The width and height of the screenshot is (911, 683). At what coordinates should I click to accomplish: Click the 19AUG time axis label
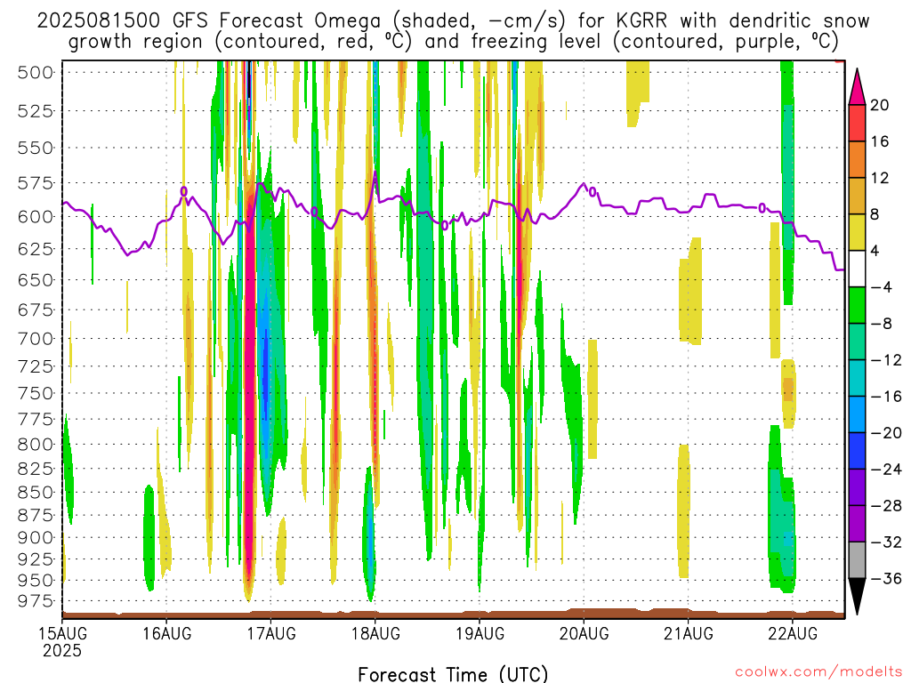pyautogui.click(x=480, y=633)
